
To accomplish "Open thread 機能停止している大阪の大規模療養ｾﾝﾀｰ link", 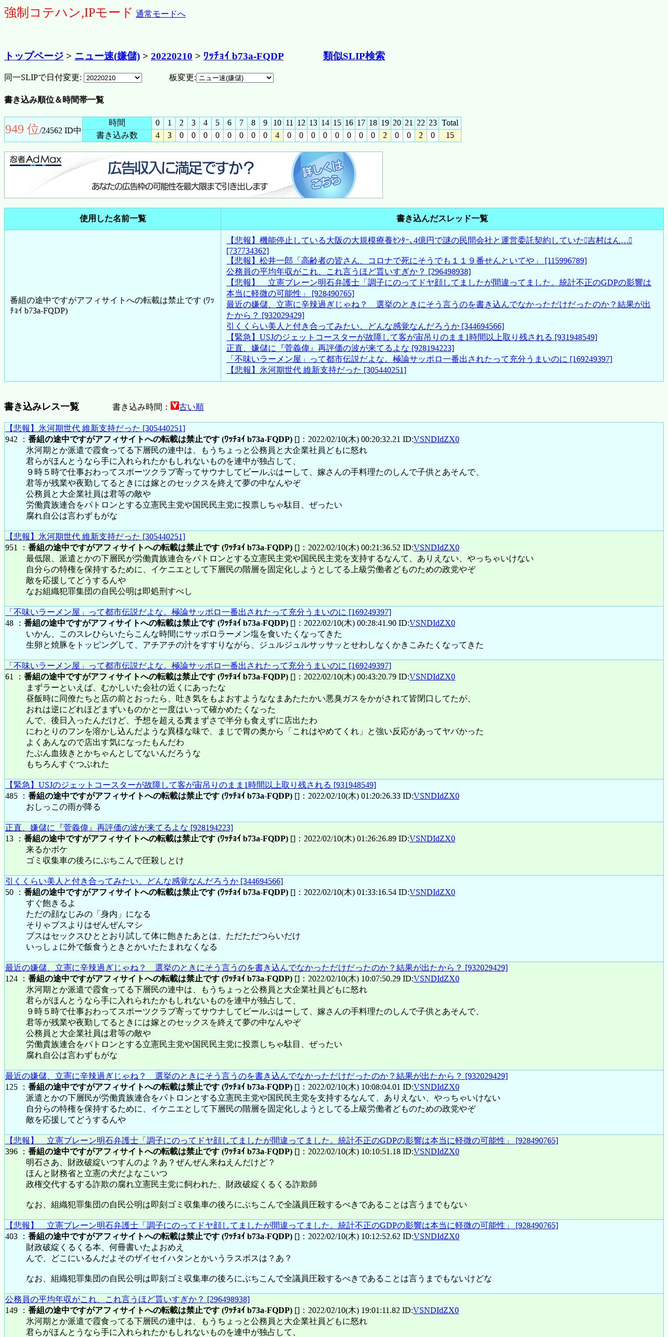I will [429, 245].
